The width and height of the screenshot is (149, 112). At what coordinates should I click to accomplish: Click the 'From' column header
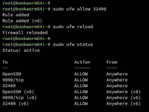112,62
